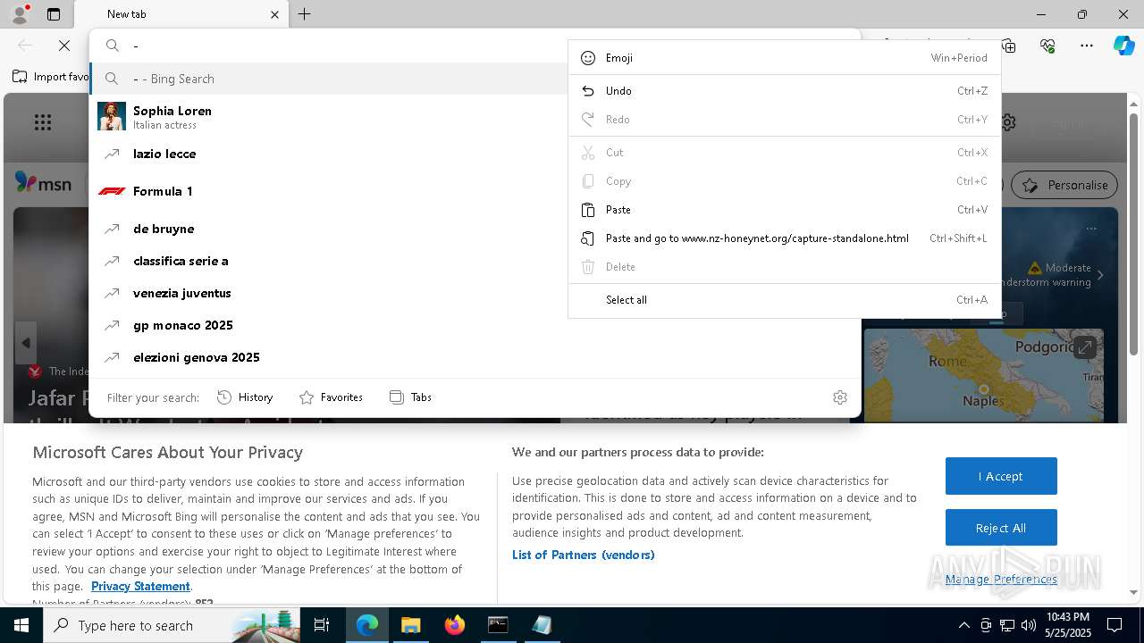Click Reject All on privacy banner

(x=1001, y=528)
